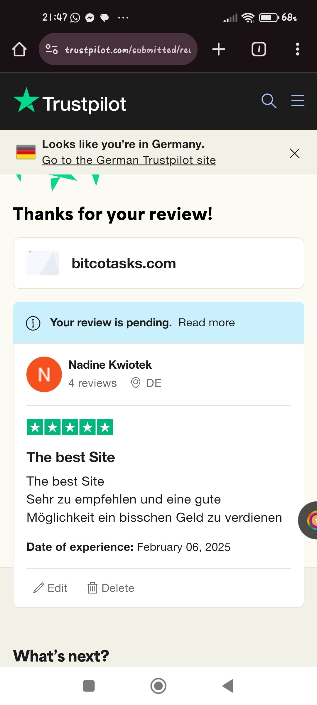Edit the submitted review
This screenshot has width=317, height=705.
pyautogui.click(x=50, y=588)
